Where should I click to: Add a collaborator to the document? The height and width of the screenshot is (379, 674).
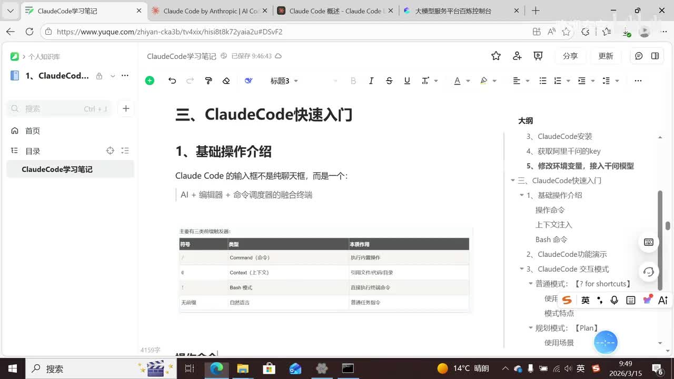[517, 56]
